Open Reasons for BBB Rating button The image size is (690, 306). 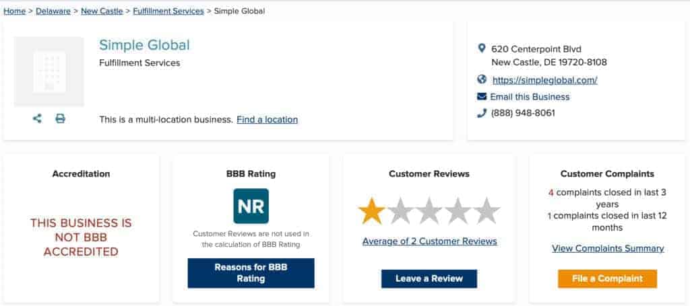pyautogui.click(x=251, y=273)
